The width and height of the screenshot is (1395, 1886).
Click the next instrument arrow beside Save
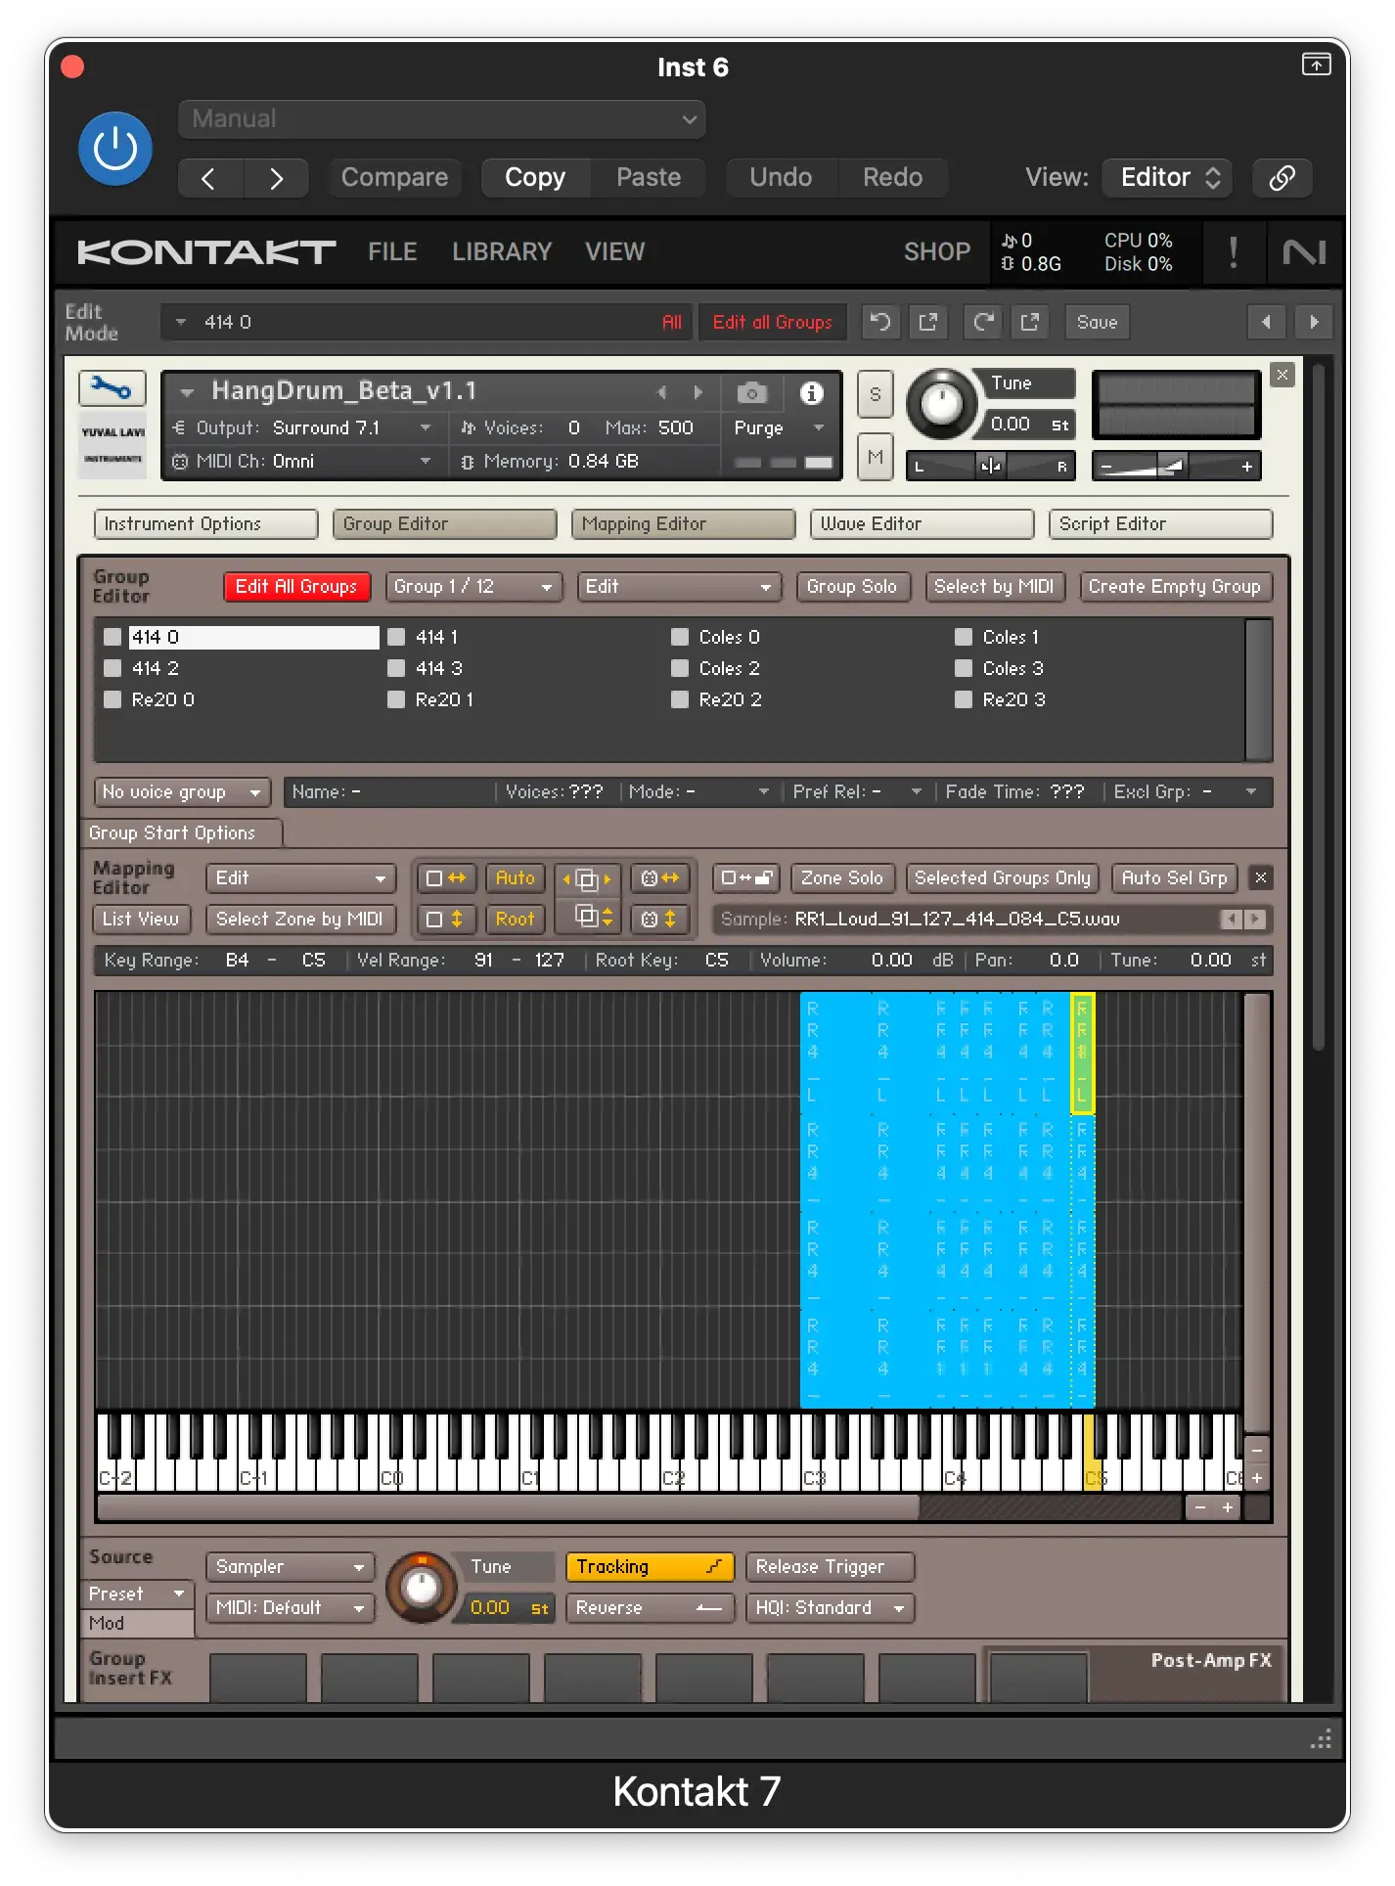point(1313,322)
